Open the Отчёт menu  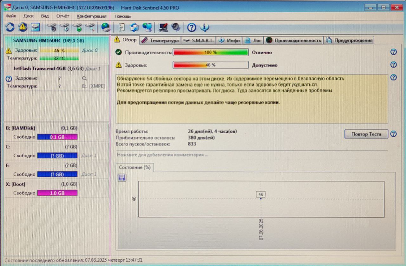(x=63, y=16)
